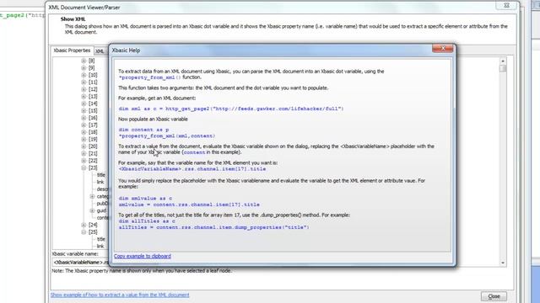
Task: Expand tree node [9]
Action: pos(84,68)
